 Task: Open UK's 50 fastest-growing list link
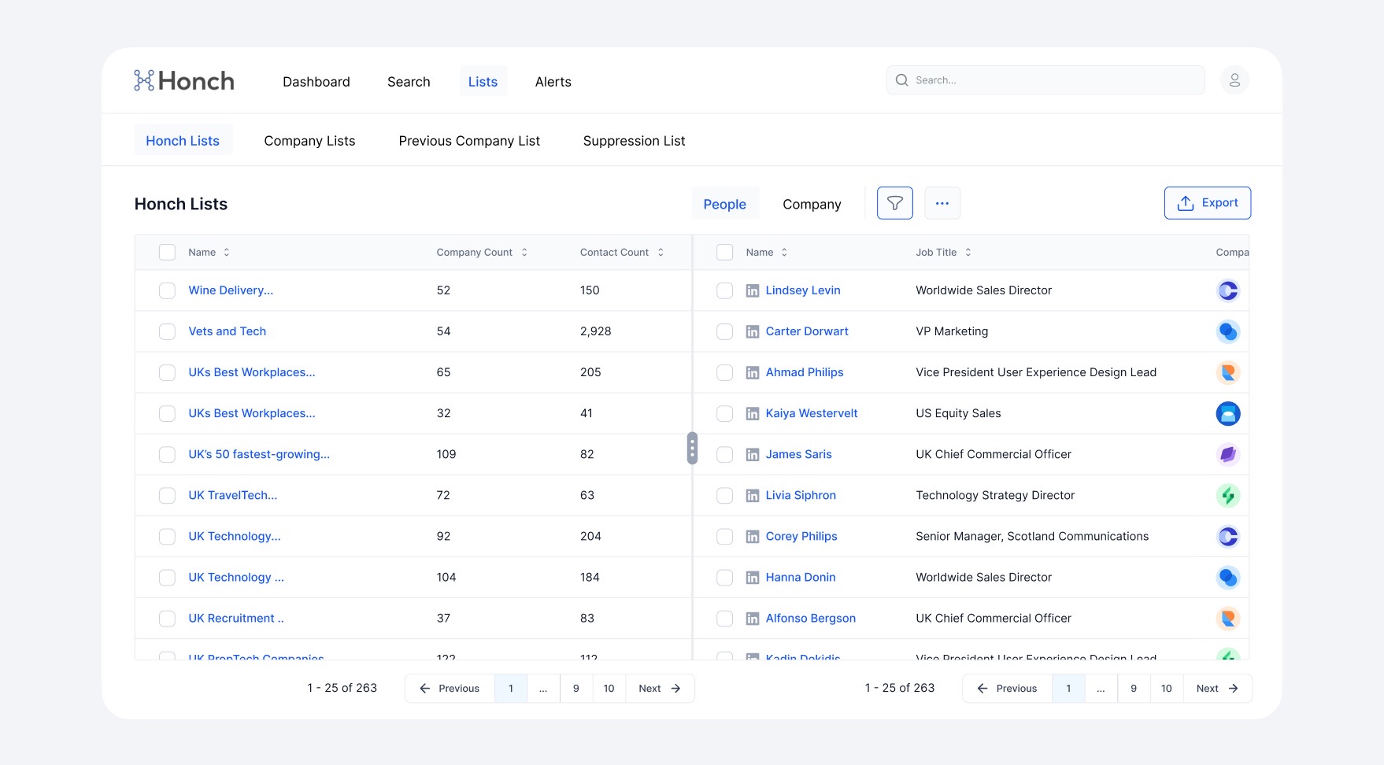point(259,454)
